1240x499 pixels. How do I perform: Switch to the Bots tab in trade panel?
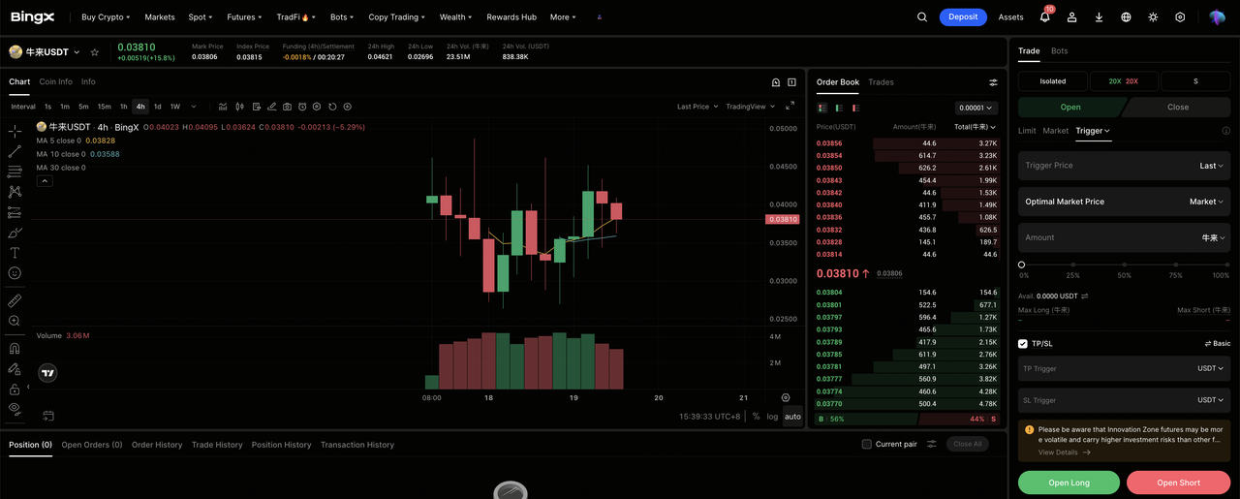coord(1059,51)
